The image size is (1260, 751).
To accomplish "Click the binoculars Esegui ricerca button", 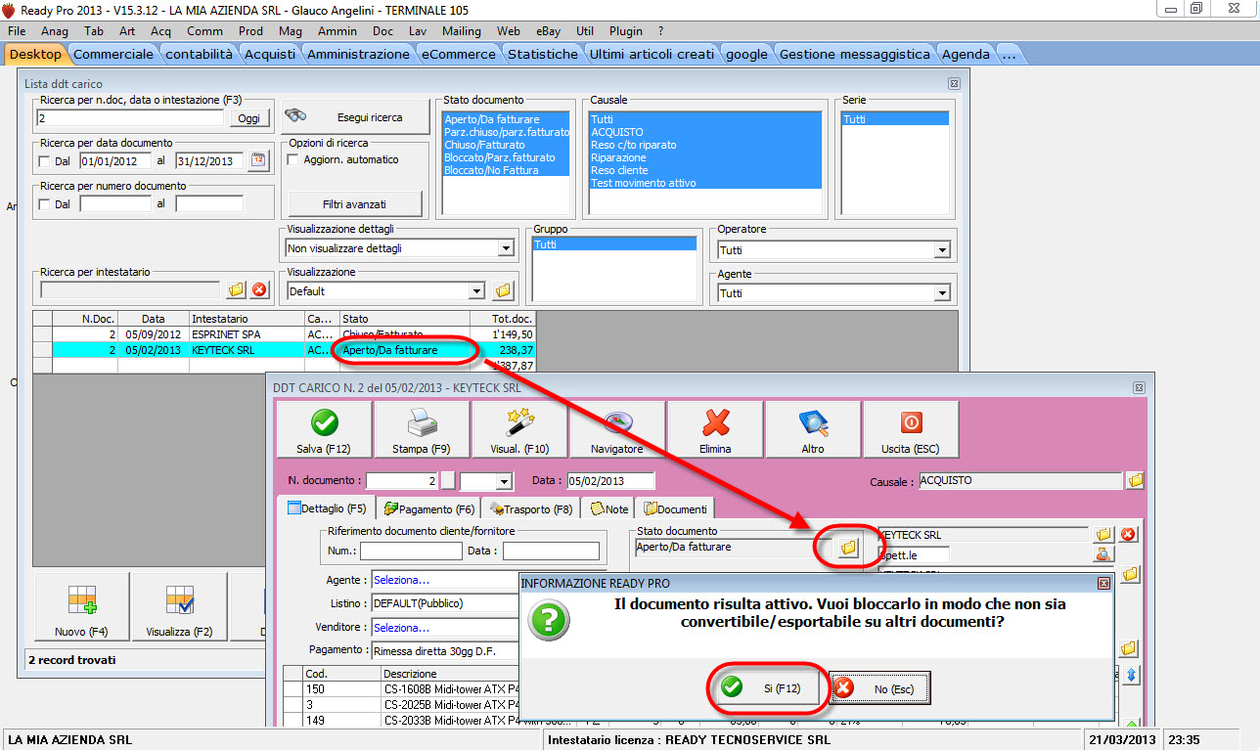I will coord(355,117).
